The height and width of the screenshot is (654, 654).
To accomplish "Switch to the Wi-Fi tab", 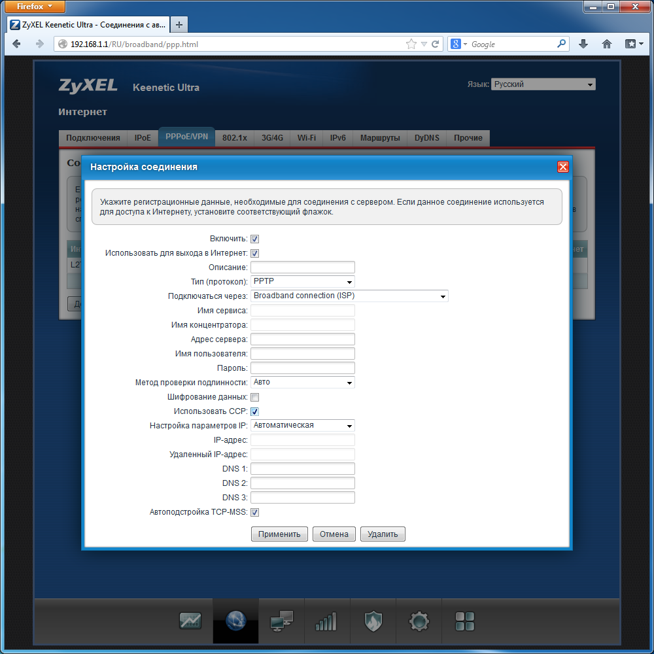I will pos(306,138).
